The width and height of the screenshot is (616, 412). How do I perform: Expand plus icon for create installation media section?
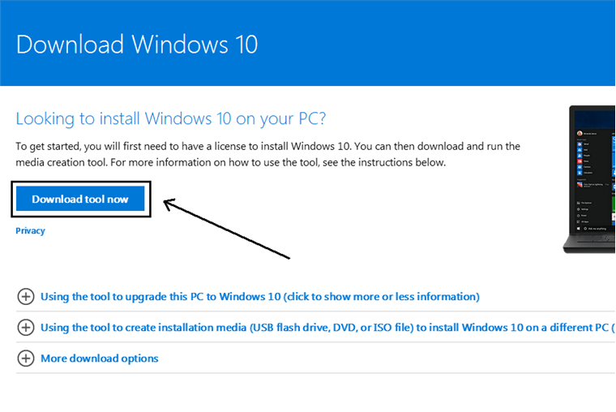pos(26,328)
